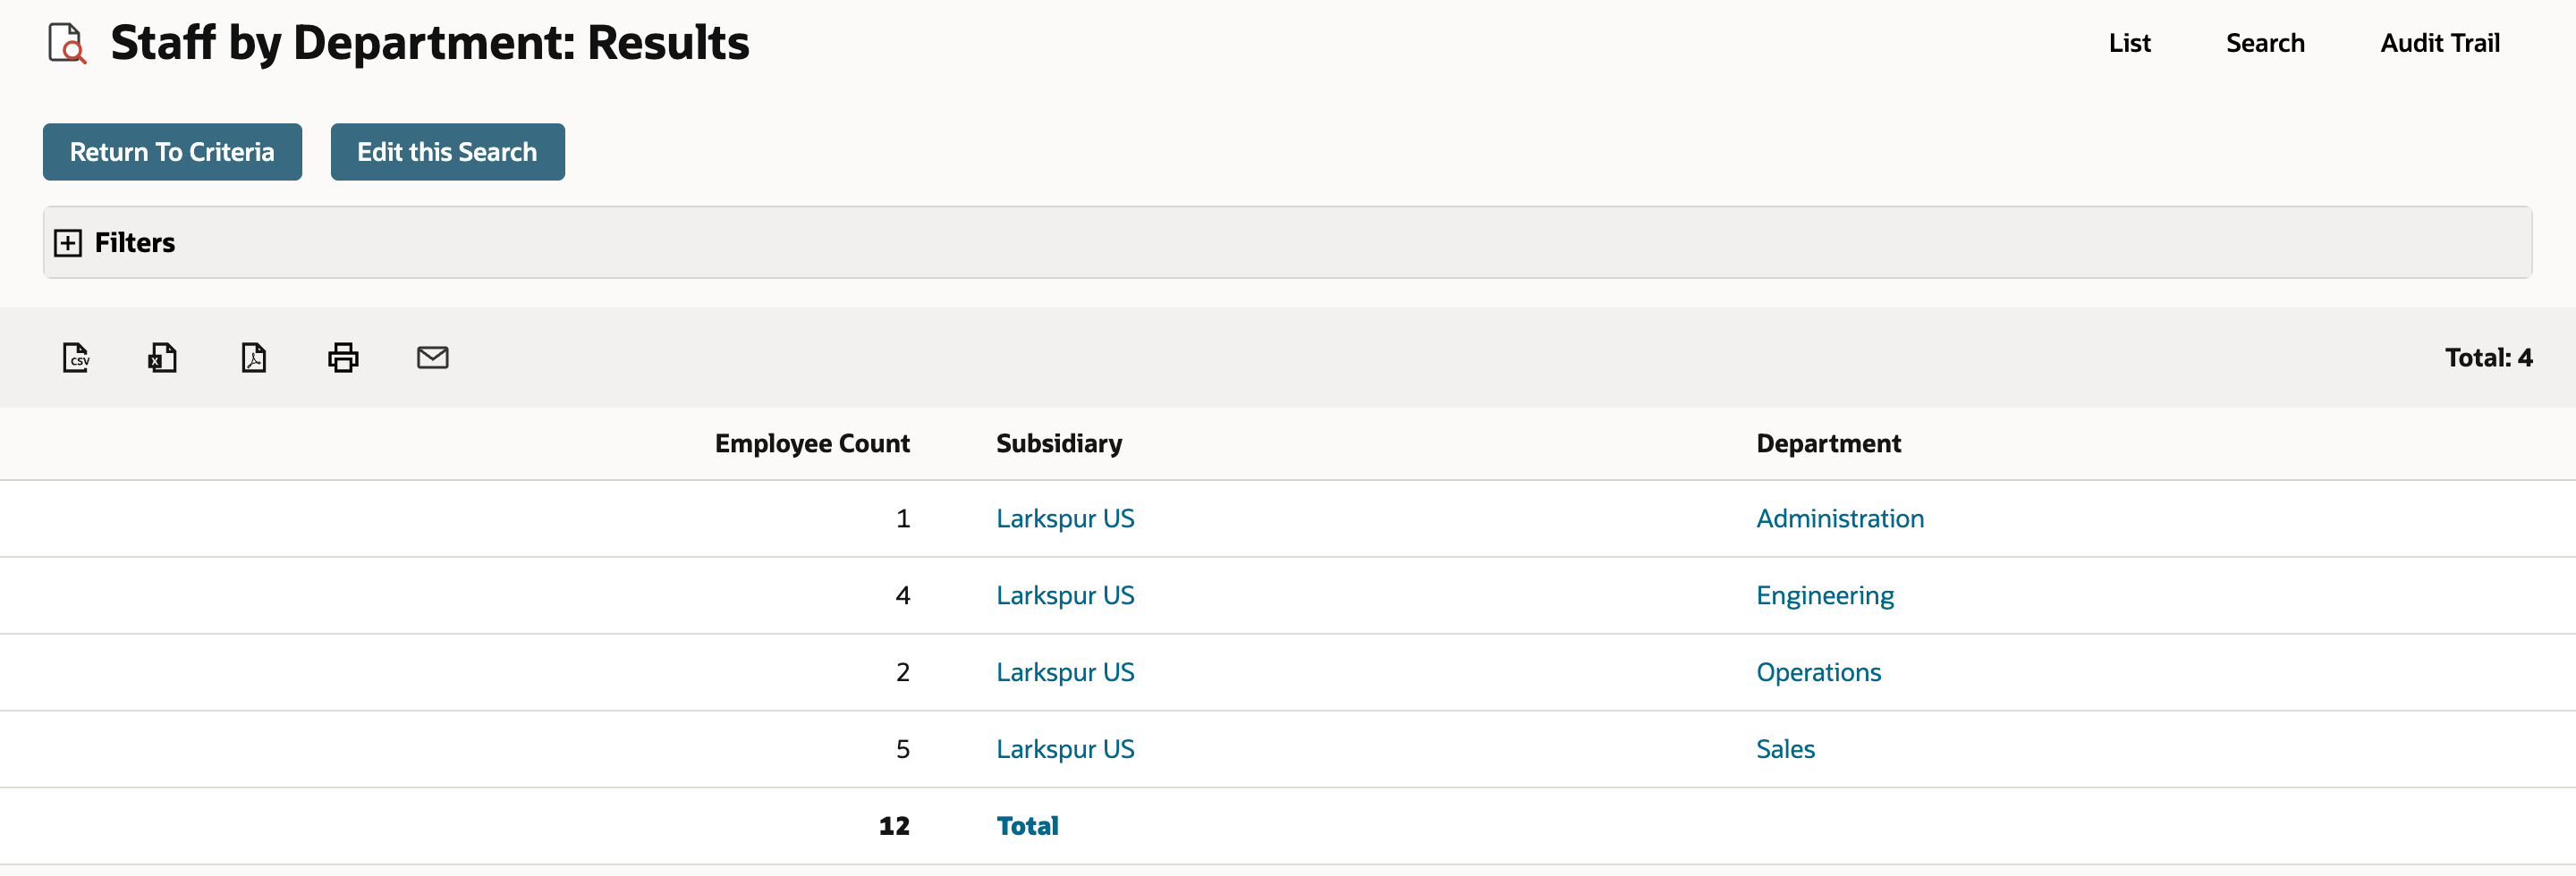
Task: Open the Operations department link
Action: (1818, 672)
